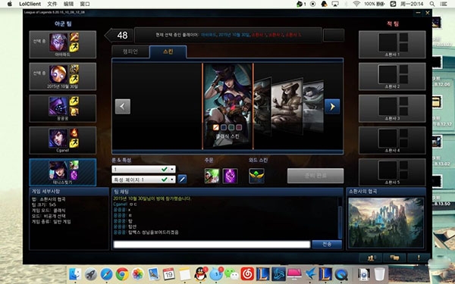This screenshot has height=284, width=455.
Task: Open the friends list icon in the bottom bar
Action: 371,257
